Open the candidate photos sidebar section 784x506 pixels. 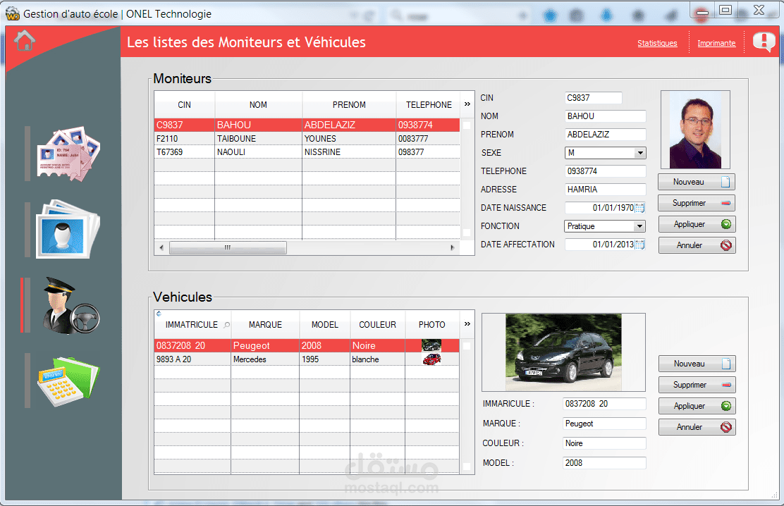[68, 230]
